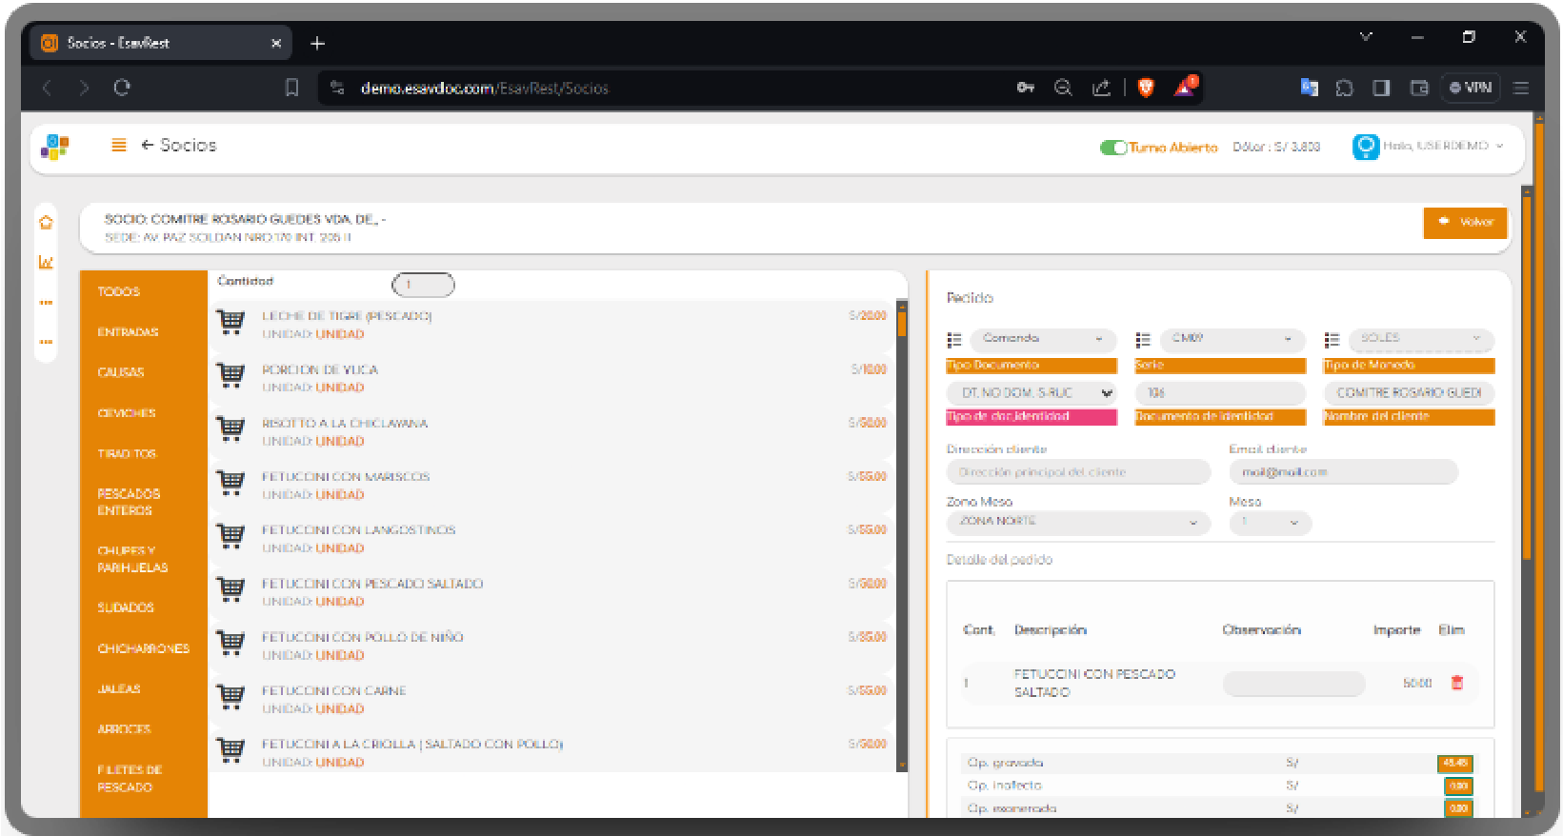1563x836 pixels.
Task: Click the orange Volver button
Action: point(1465,222)
